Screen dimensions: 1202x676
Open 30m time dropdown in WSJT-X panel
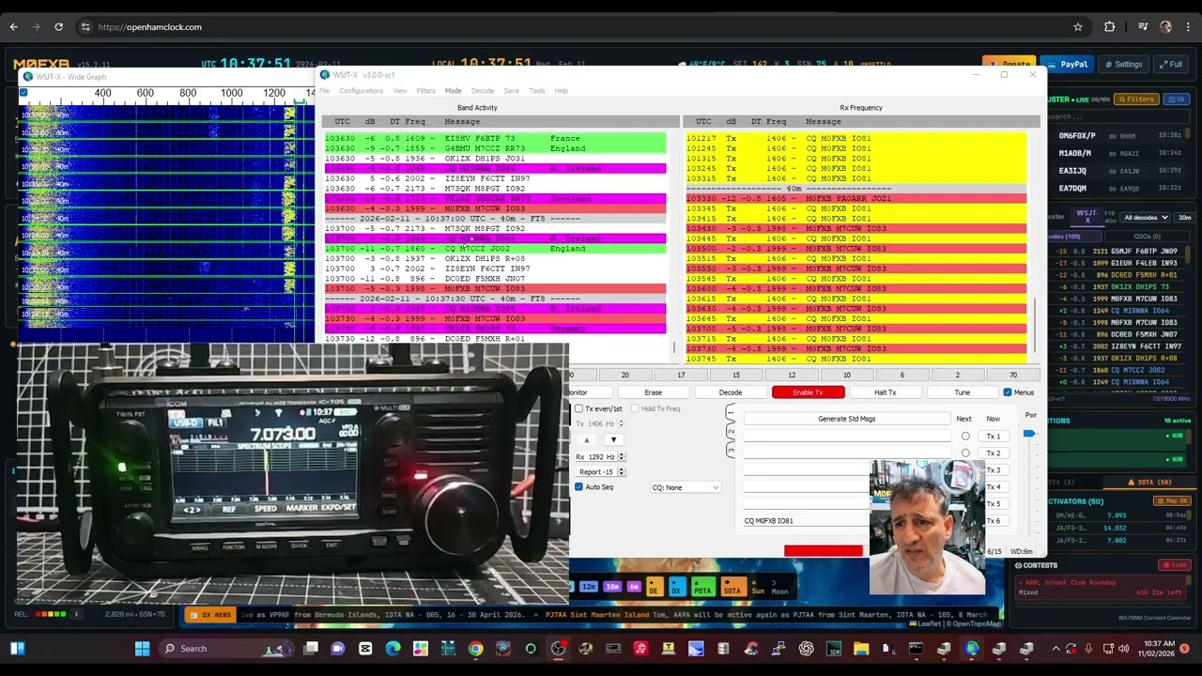pyautogui.click(x=1184, y=218)
